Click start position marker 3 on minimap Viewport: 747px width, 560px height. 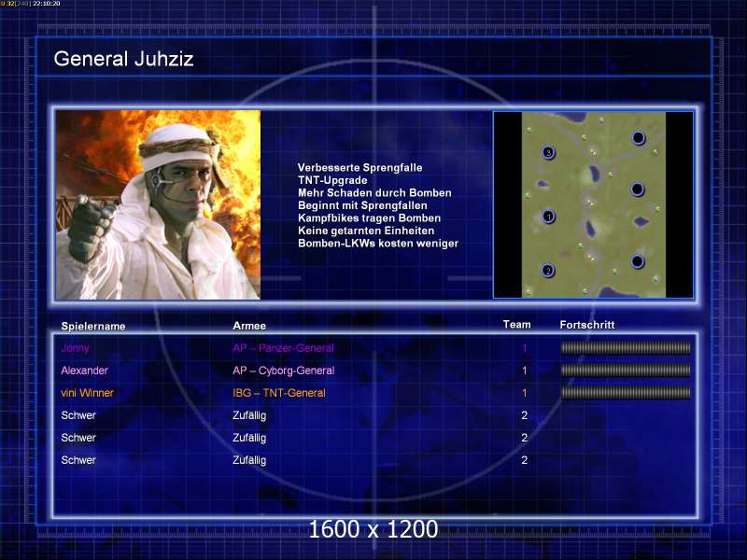click(548, 152)
